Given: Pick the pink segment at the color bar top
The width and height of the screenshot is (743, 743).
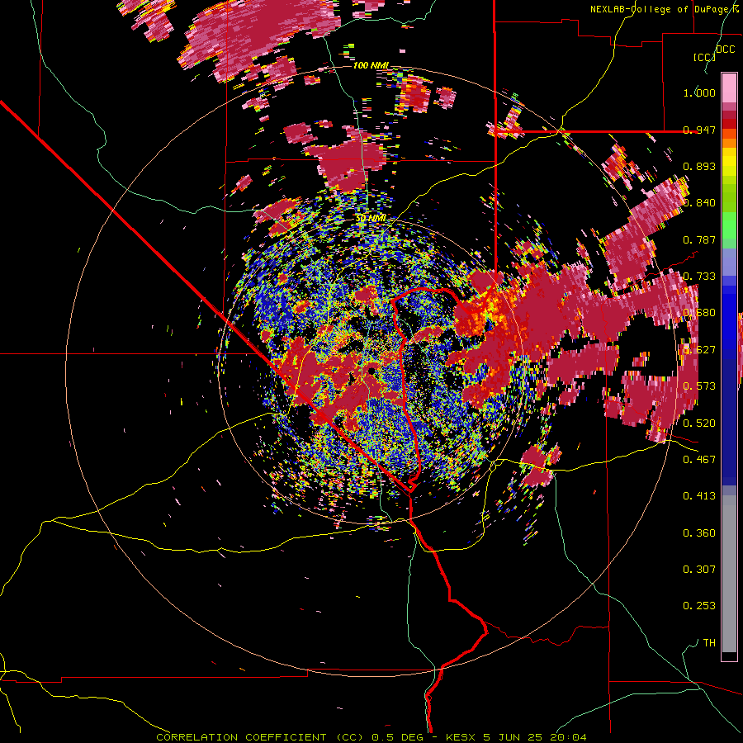Looking at the screenshot, I should [x=729, y=88].
